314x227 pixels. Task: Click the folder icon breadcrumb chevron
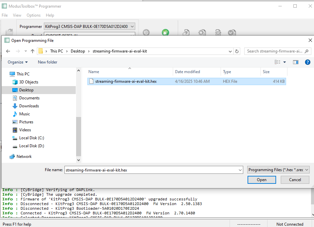click(x=46, y=51)
